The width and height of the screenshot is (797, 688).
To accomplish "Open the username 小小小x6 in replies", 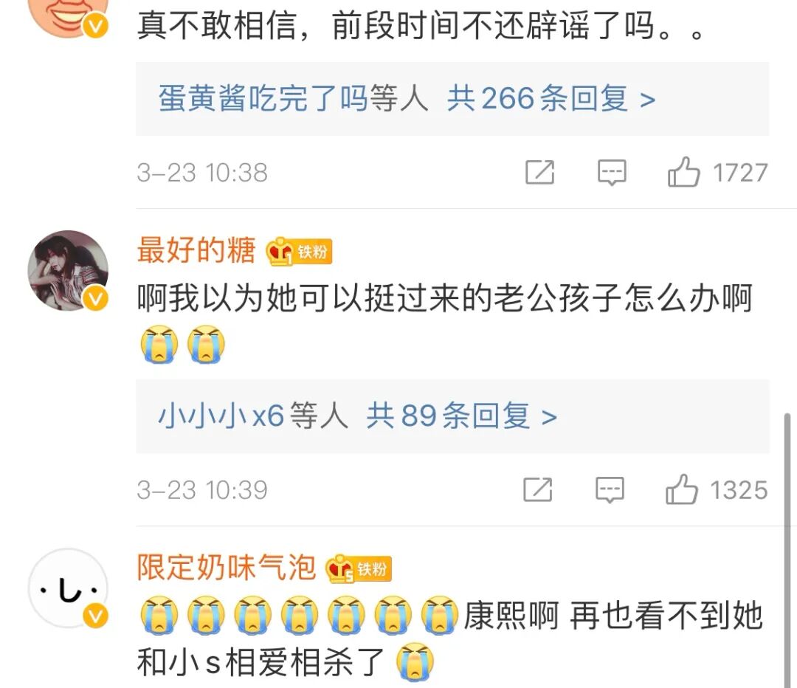I will pyautogui.click(x=221, y=416).
